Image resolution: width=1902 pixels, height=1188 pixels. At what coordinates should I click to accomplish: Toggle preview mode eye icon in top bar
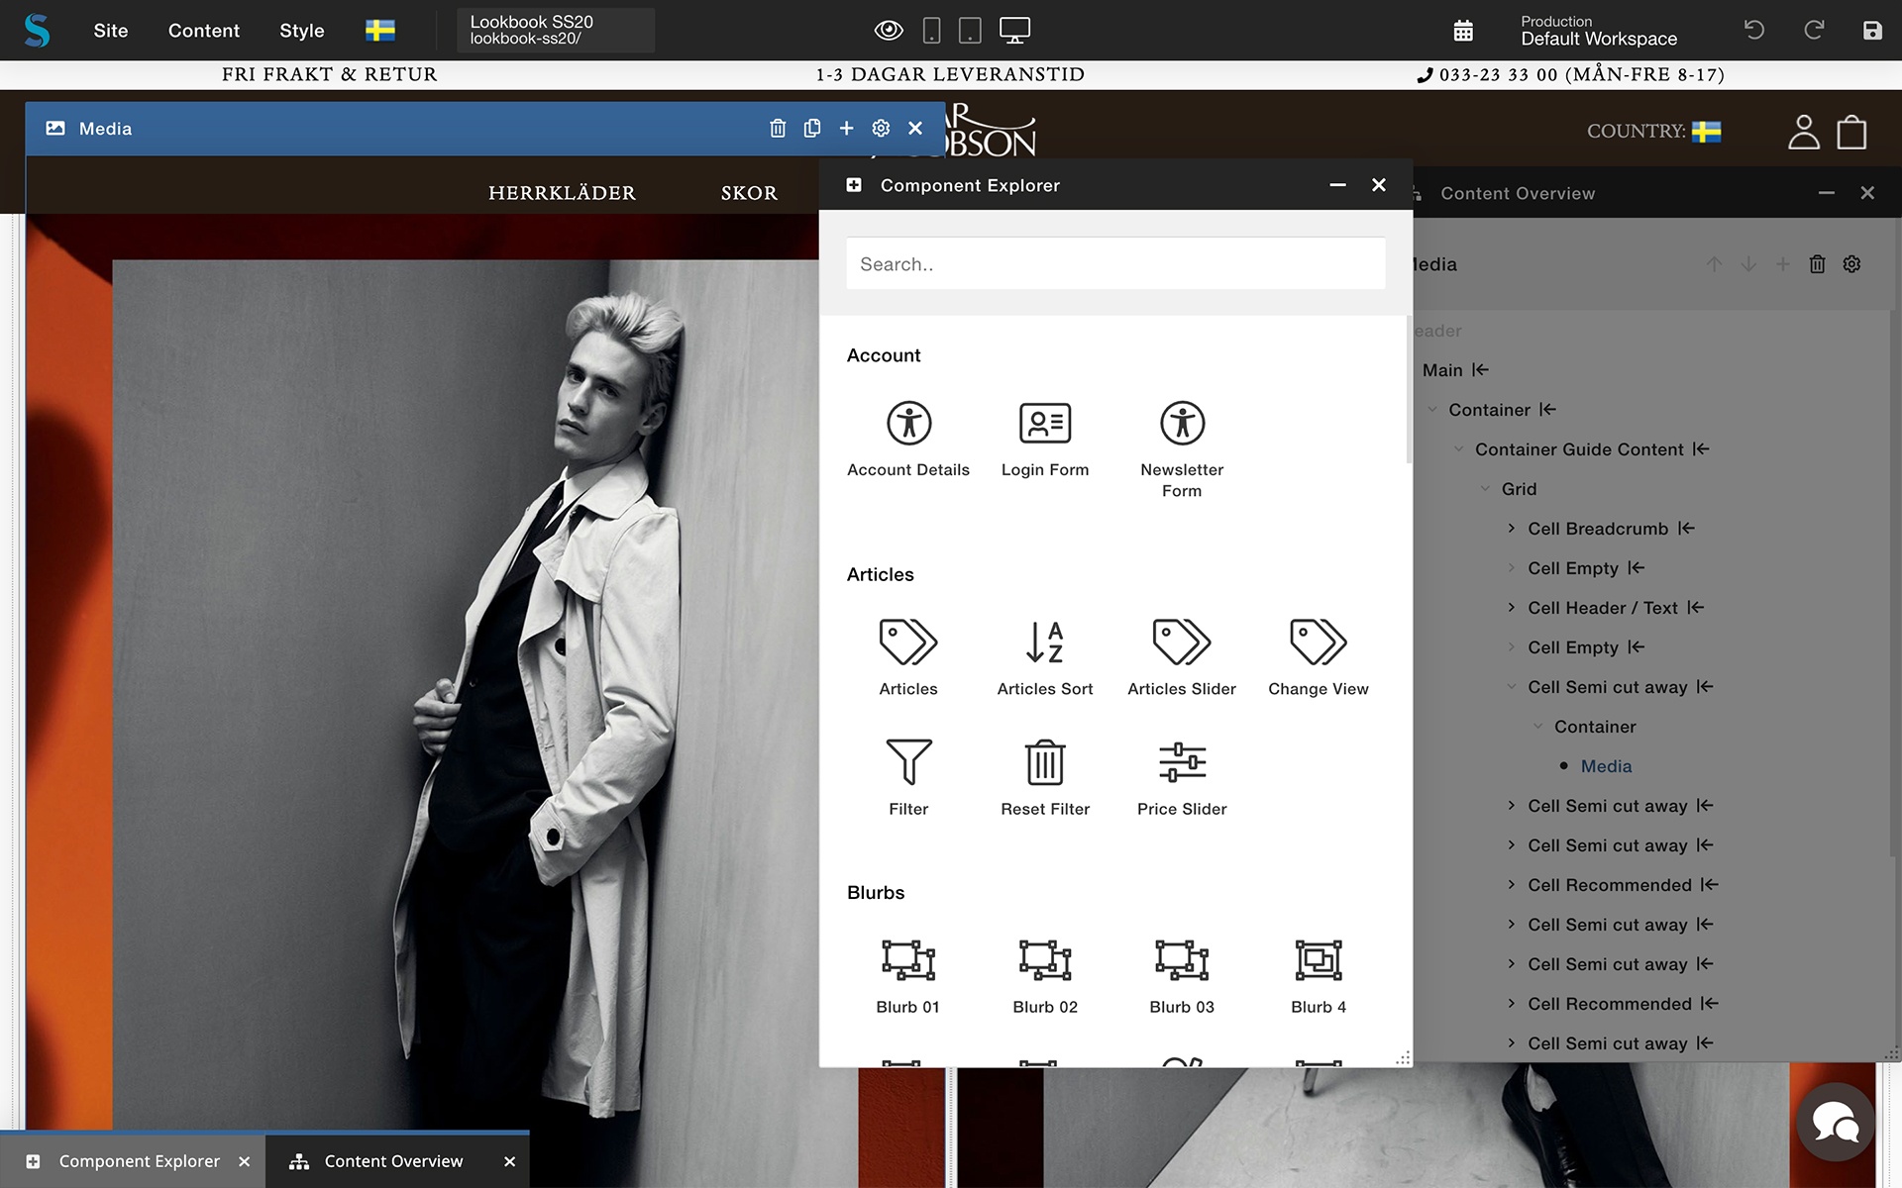[x=889, y=31]
